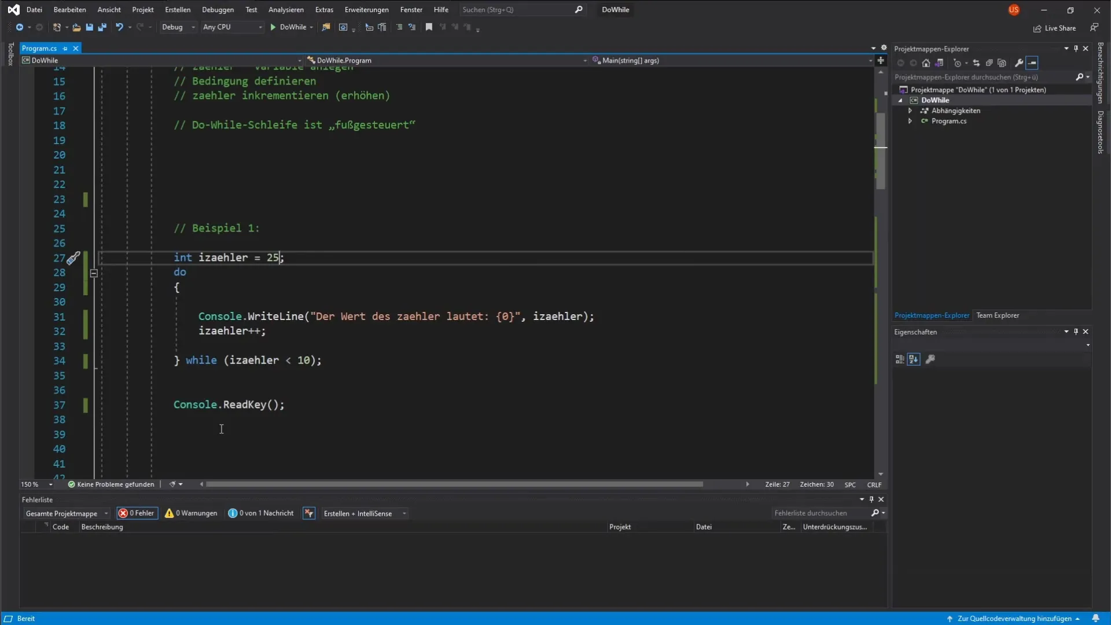The width and height of the screenshot is (1111, 625).
Task: Show all files icon in Projektmappen-Explorer
Action: (1002, 63)
